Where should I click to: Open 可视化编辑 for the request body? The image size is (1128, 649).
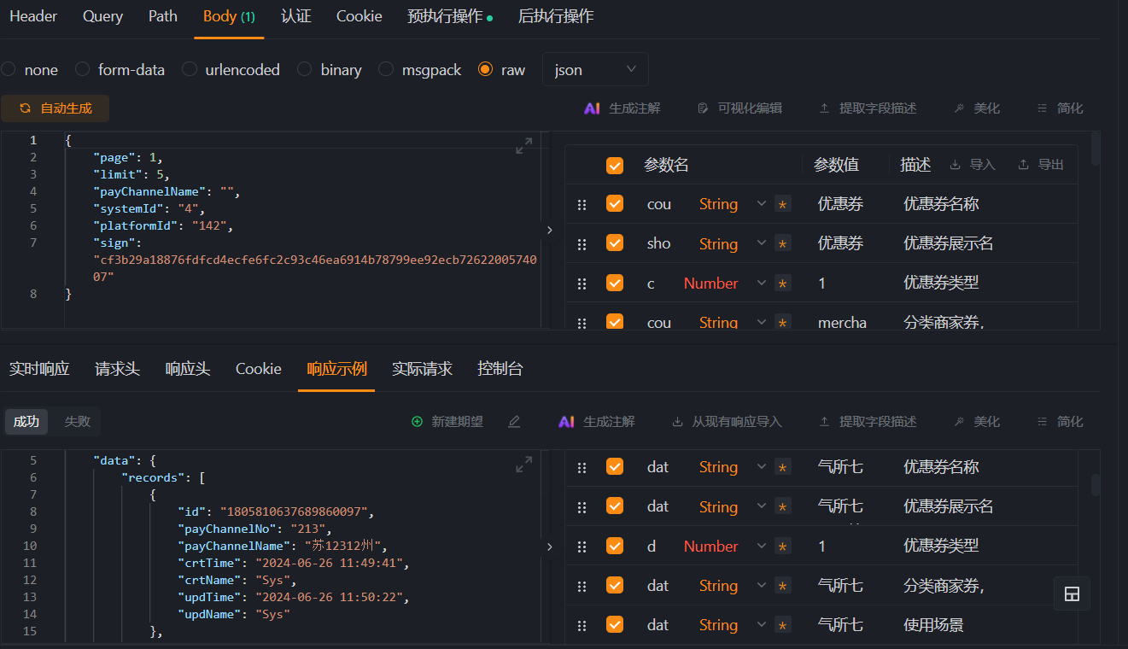click(739, 108)
